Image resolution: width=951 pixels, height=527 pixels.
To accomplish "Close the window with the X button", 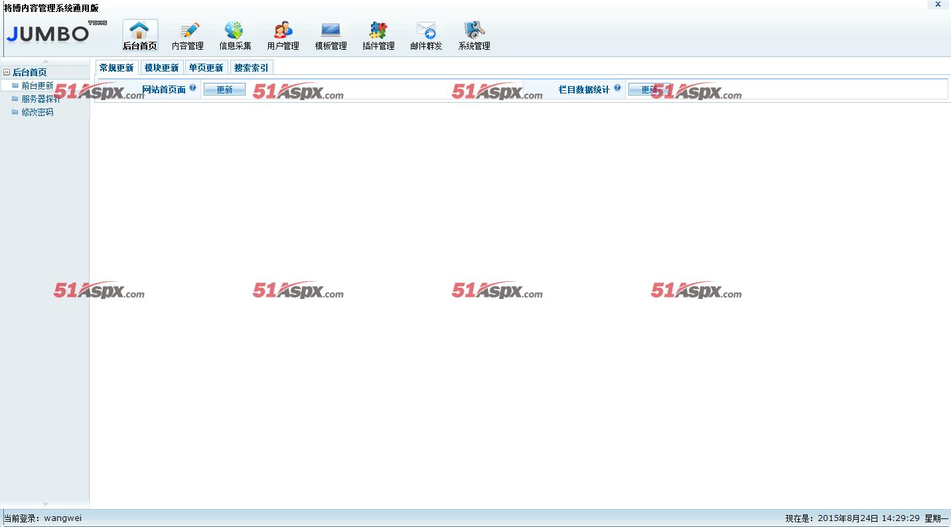I will coord(938,4).
